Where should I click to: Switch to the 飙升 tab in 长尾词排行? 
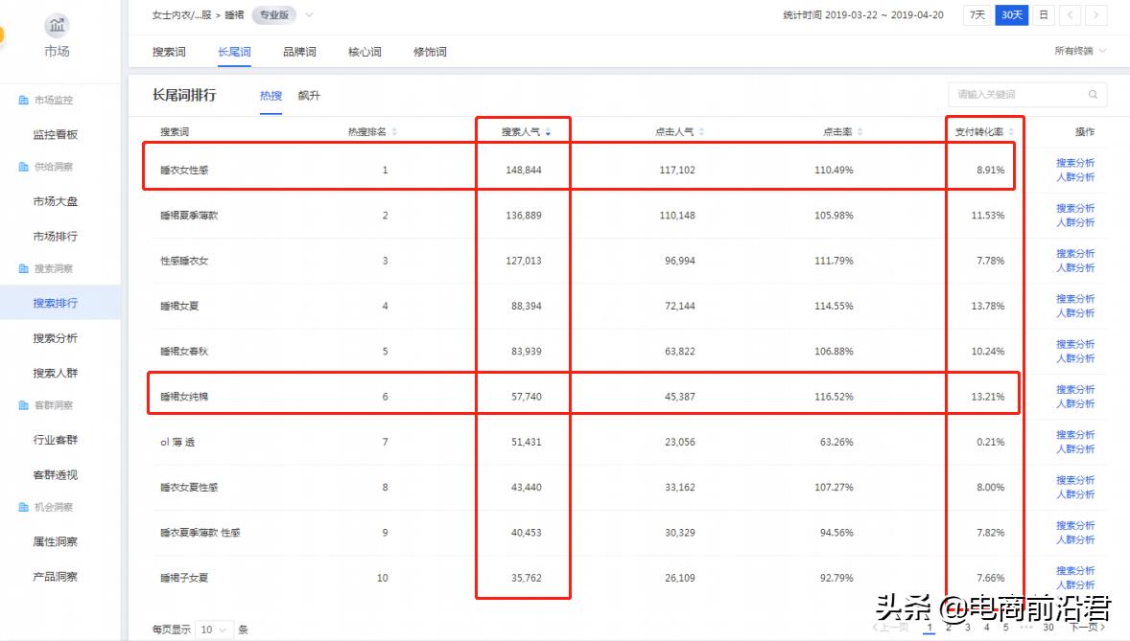click(309, 95)
